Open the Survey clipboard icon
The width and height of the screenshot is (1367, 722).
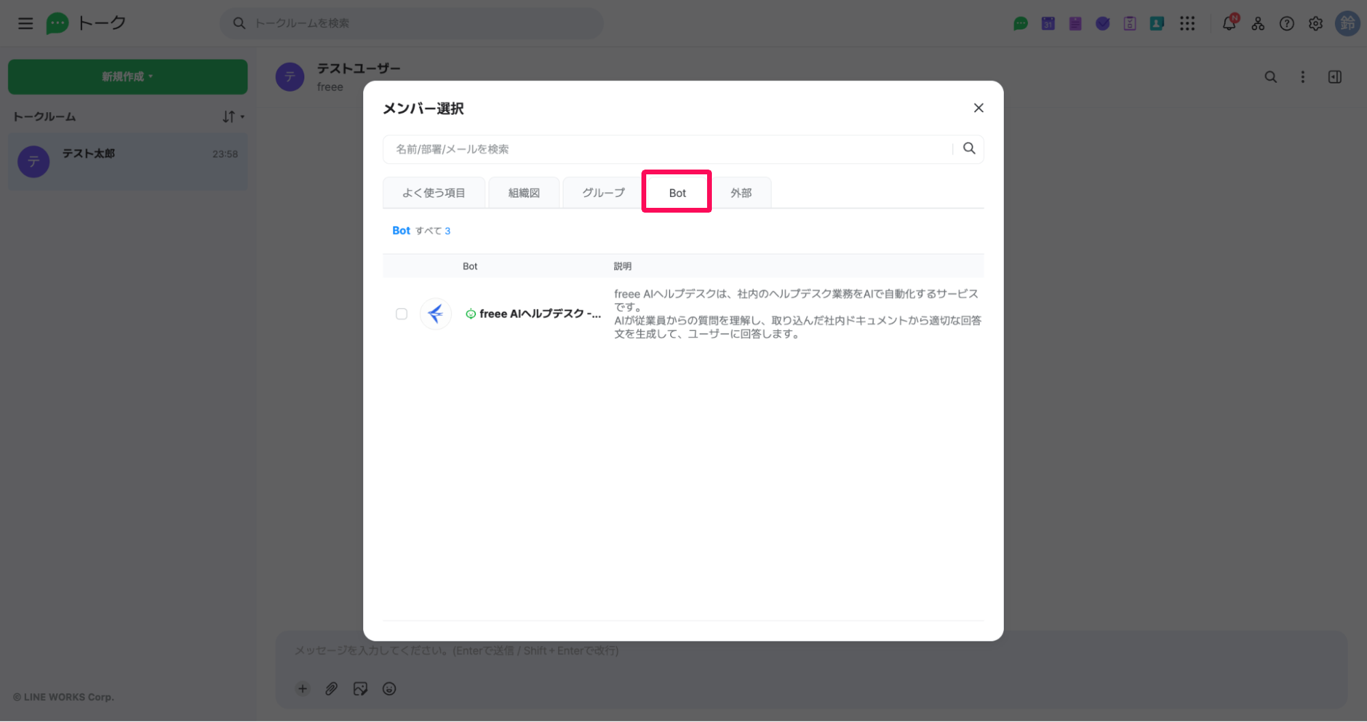tap(1130, 24)
